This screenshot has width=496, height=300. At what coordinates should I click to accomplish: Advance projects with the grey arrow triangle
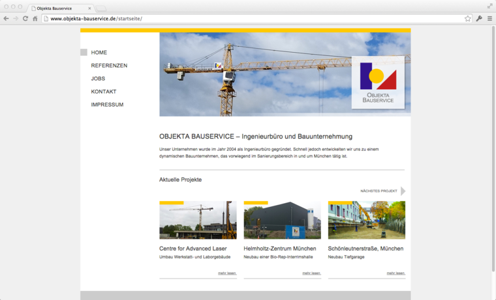coord(403,191)
